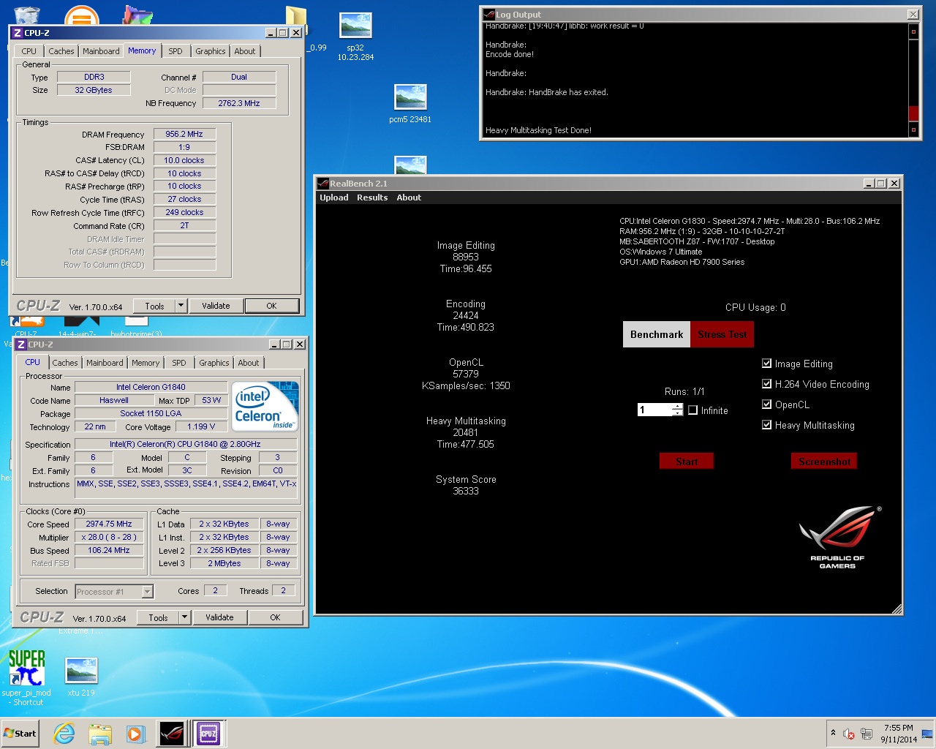This screenshot has height=749, width=936.
Task: Switch to Mainboard tab in Memory window
Action: [x=101, y=51]
